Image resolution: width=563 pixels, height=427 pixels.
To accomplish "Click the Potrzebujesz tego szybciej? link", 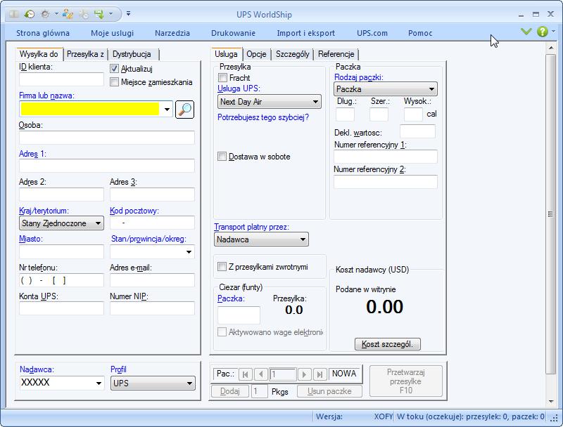I will click(263, 117).
